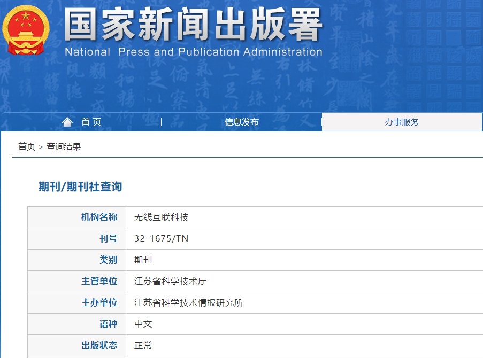Click the house icon beside 首页
483x358 pixels.
(67, 122)
